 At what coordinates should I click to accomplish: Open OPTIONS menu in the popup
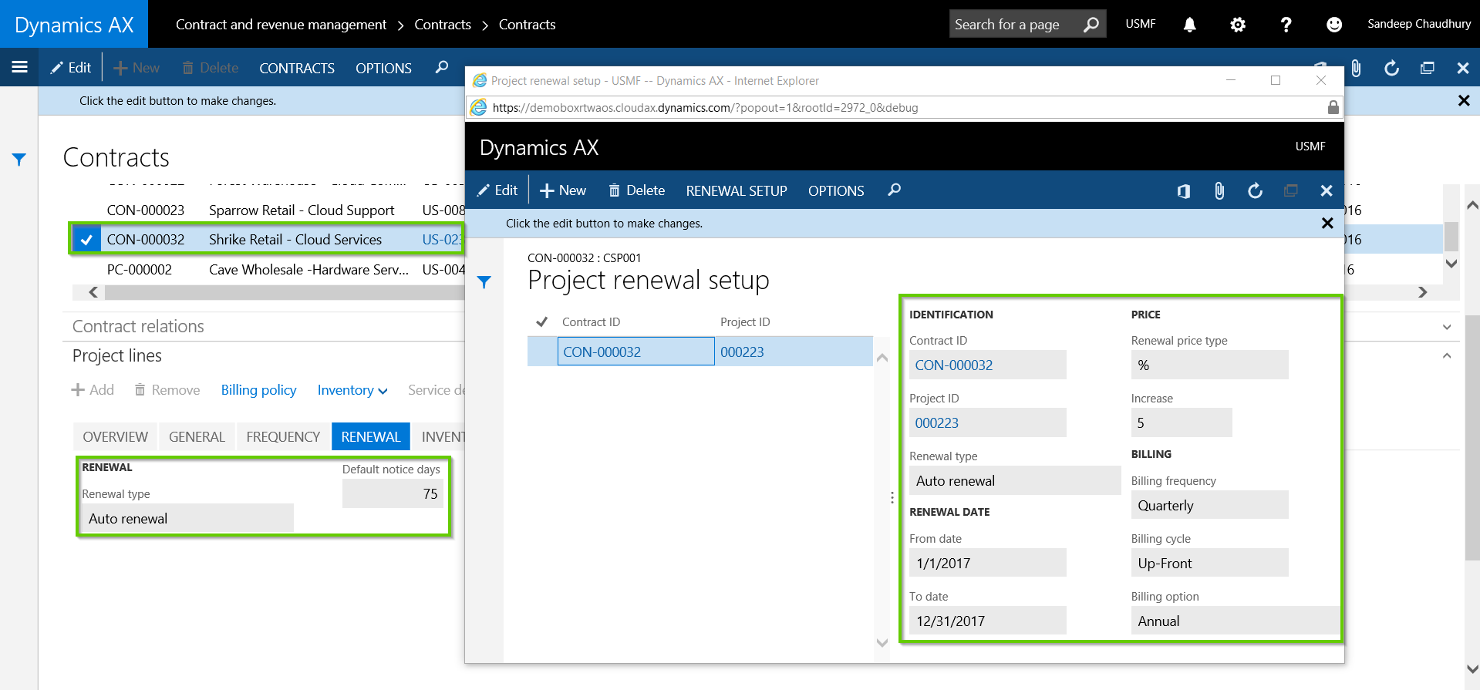coord(836,190)
